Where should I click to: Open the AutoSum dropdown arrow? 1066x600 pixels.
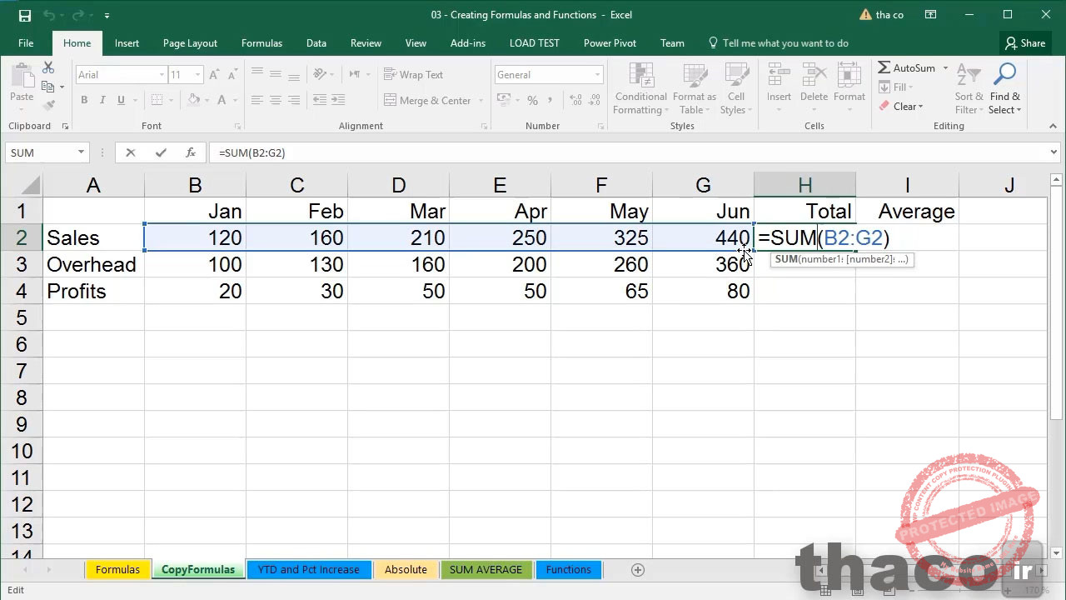945,68
